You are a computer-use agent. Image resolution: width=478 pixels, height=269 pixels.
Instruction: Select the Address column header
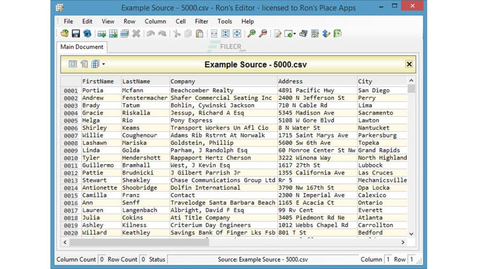point(317,81)
